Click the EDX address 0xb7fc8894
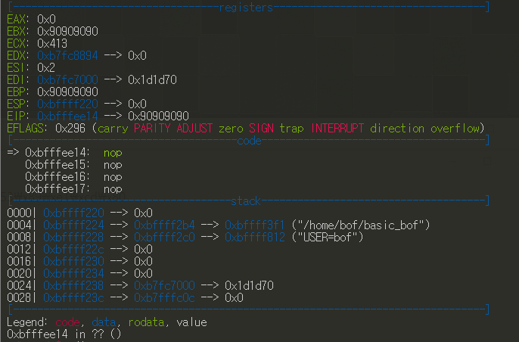Viewport: 519px width, 342px height. (67, 55)
